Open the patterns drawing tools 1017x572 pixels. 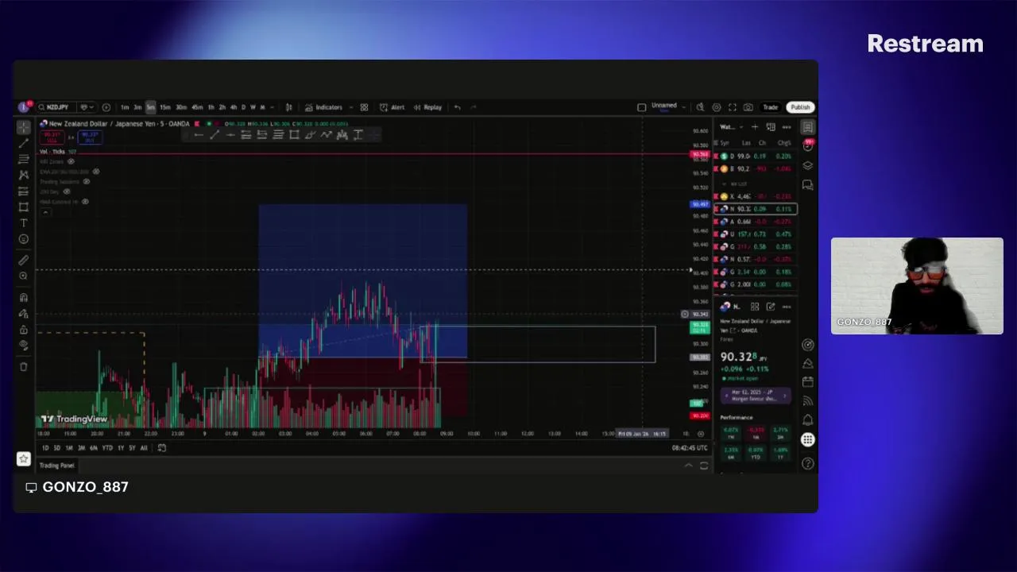click(x=23, y=175)
